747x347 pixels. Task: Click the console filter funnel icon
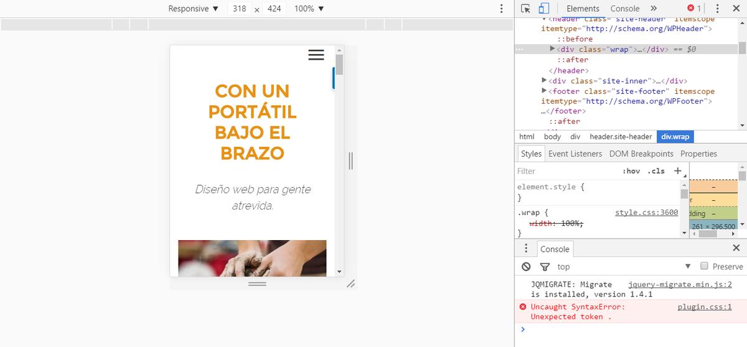[545, 266]
